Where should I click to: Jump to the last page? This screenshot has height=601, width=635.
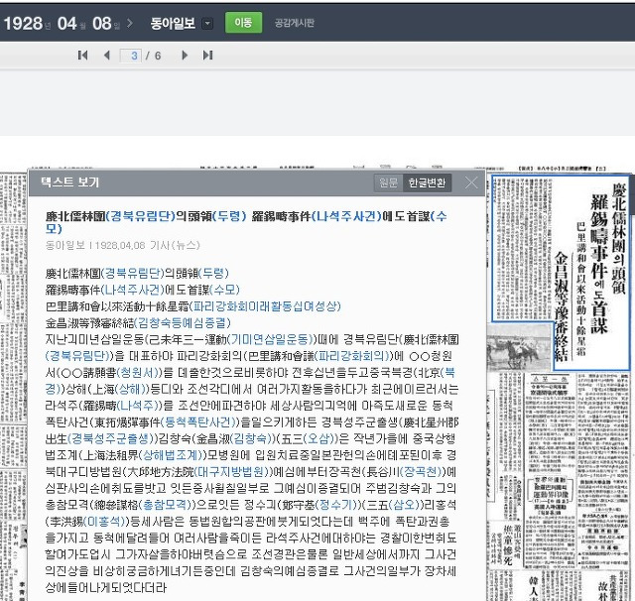click(207, 55)
